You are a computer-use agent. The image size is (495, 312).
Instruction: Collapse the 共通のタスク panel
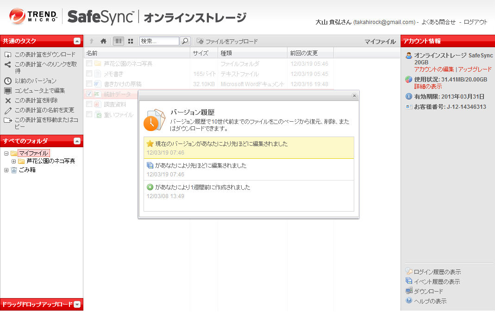78,40
